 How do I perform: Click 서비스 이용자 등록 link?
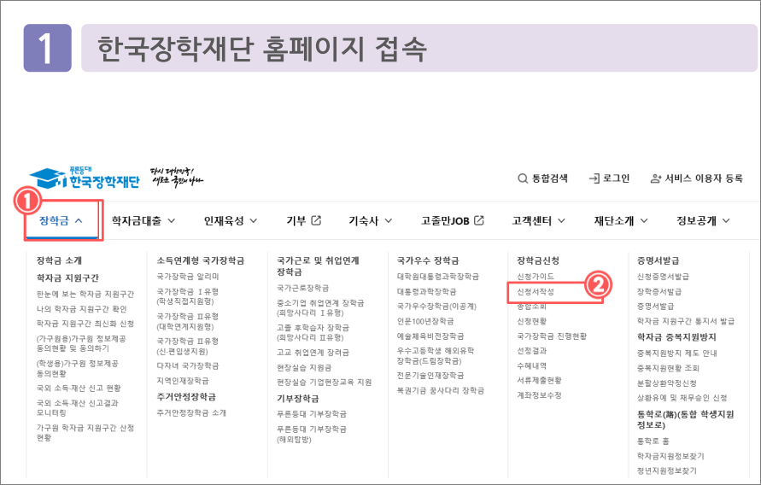[704, 178]
